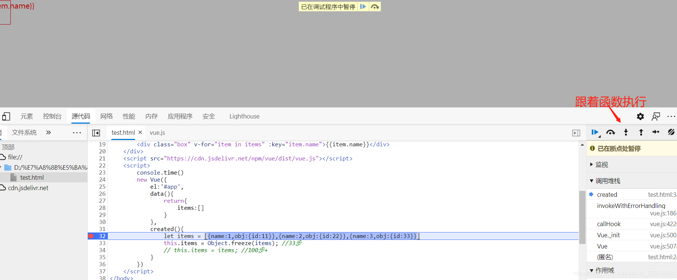Expand the cdn.jsdelivr.net tree node
Image resolution: width=677 pixels, height=280 pixels.
coord(43,188)
